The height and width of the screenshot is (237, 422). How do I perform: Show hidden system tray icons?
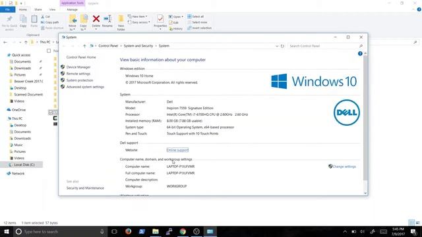coord(345,232)
